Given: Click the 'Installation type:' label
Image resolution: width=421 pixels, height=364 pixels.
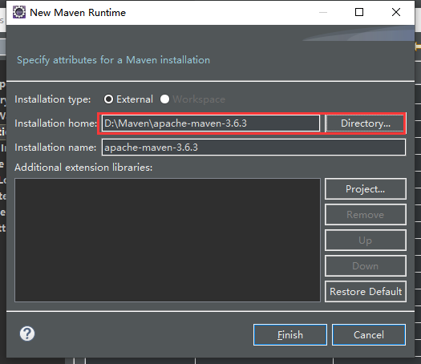Looking at the screenshot, I should click(x=53, y=99).
